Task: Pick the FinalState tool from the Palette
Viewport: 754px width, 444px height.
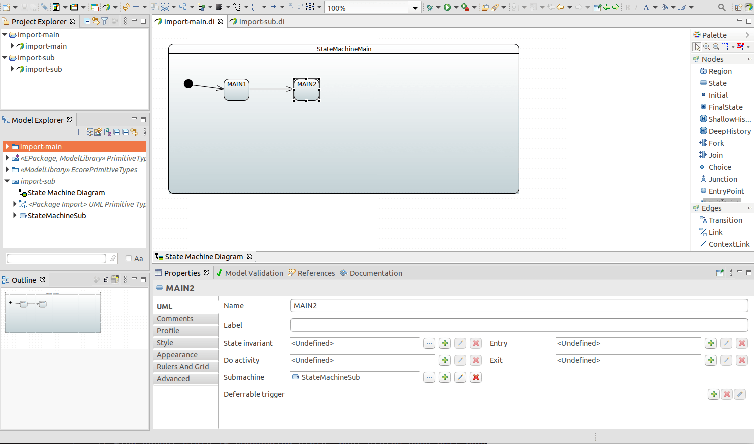Action: pyautogui.click(x=725, y=107)
